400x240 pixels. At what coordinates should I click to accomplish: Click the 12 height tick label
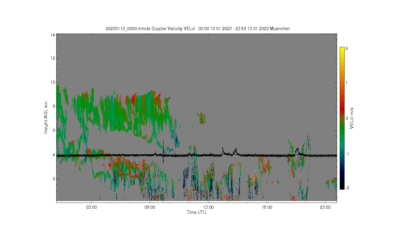click(x=53, y=58)
